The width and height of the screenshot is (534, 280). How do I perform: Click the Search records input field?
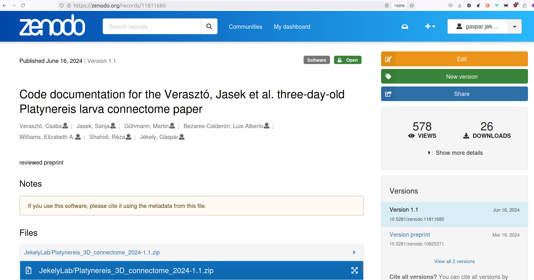(x=152, y=26)
